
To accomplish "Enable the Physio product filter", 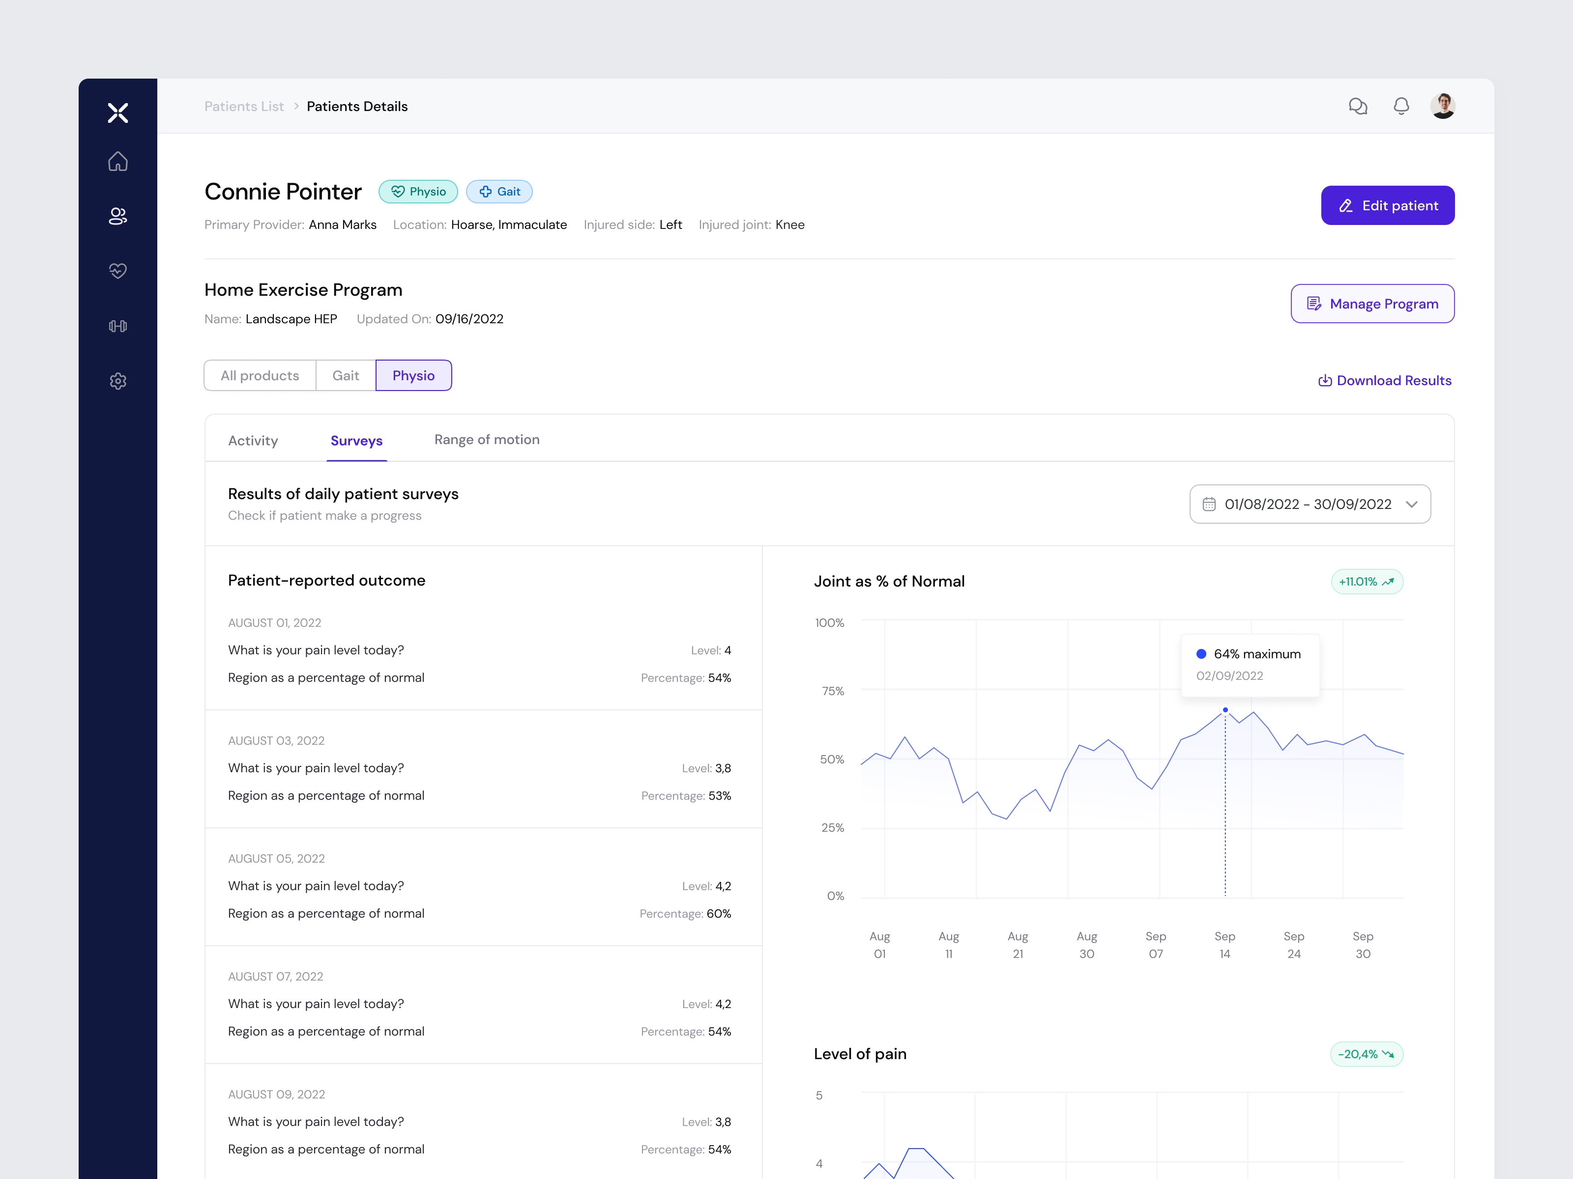I will coord(414,375).
